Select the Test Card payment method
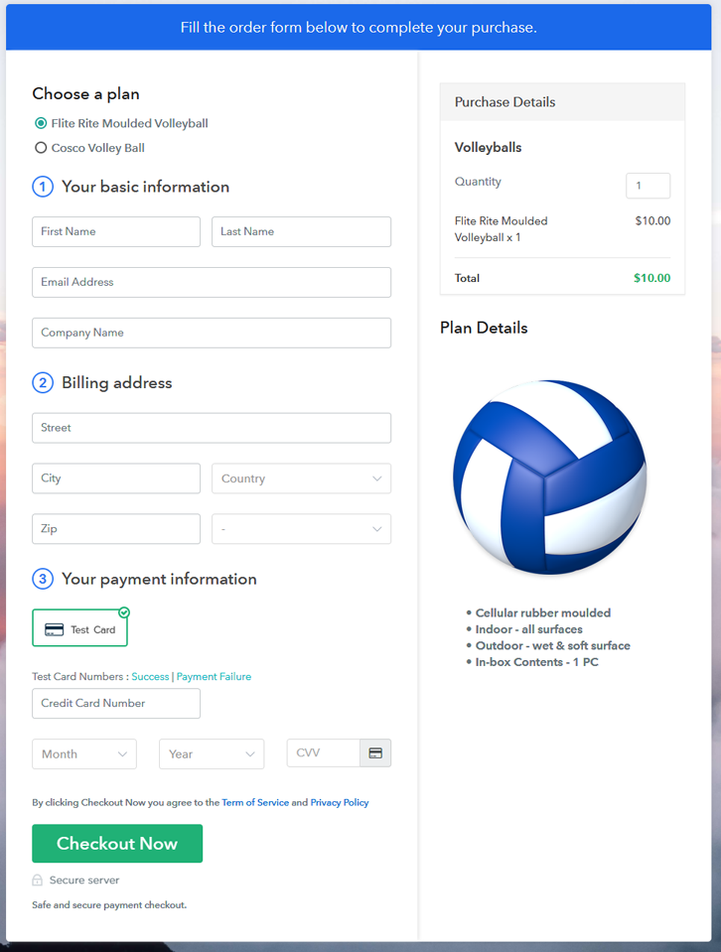The width and height of the screenshot is (721, 952). 80,627
